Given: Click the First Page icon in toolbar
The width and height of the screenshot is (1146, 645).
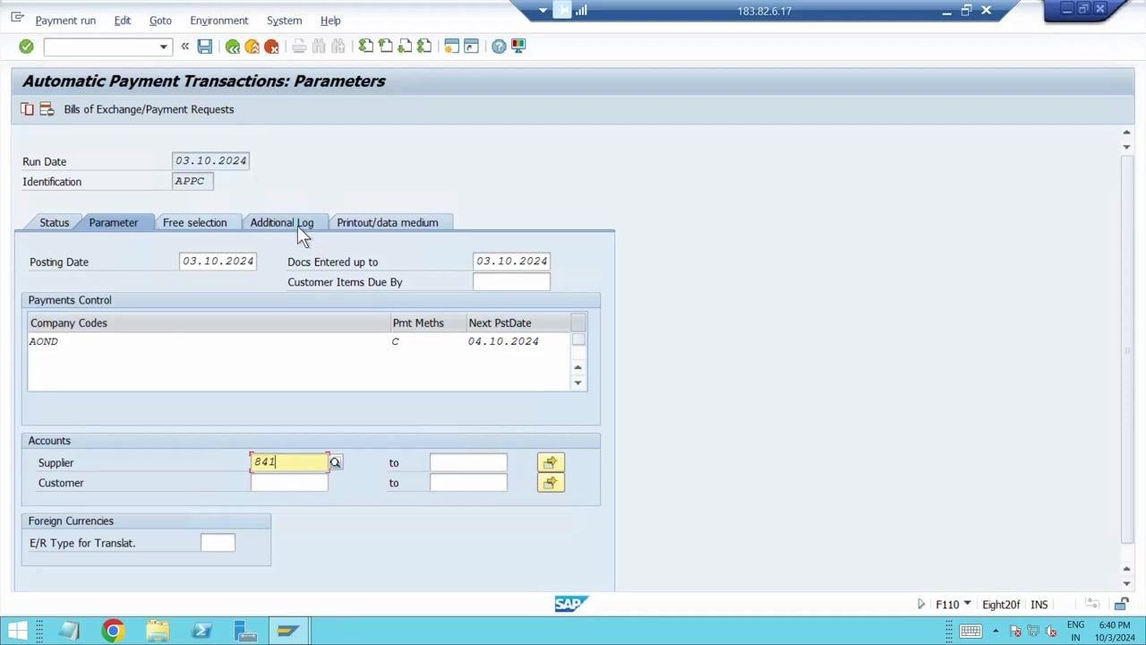Looking at the screenshot, I should 366,47.
